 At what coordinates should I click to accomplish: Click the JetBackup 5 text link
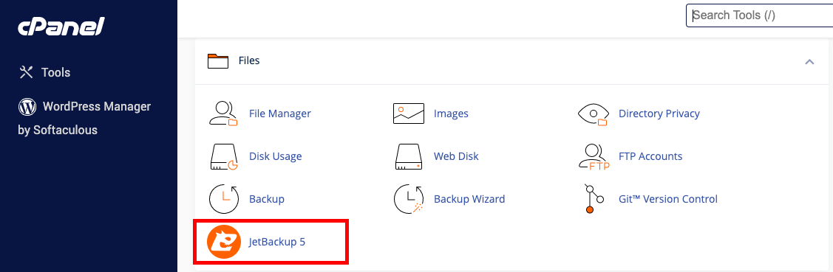pos(277,243)
